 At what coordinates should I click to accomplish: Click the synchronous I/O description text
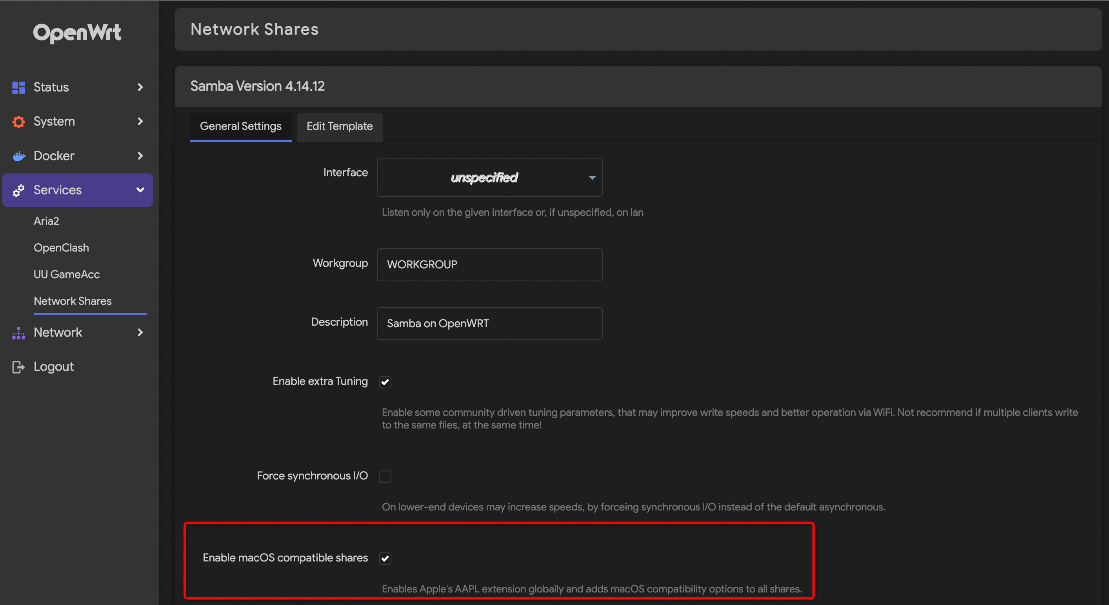pyautogui.click(x=634, y=507)
